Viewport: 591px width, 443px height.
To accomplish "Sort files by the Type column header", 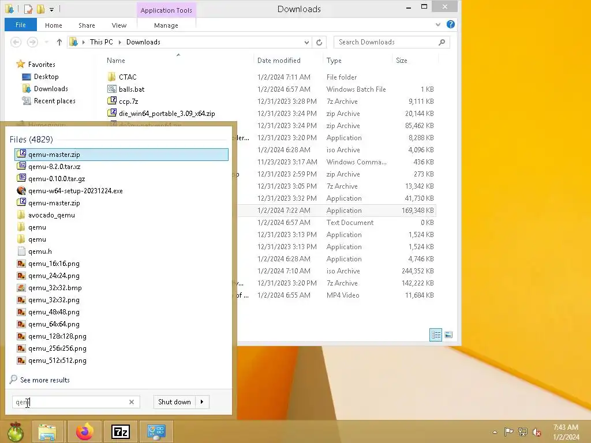I will [x=334, y=60].
